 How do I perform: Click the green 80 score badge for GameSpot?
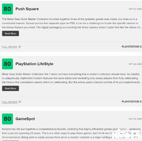(x=7, y=119)
